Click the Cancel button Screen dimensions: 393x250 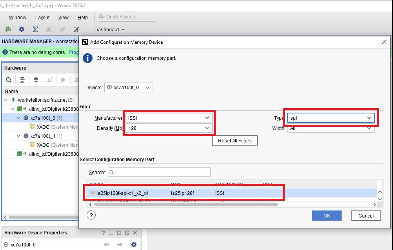tap(366, 216)
